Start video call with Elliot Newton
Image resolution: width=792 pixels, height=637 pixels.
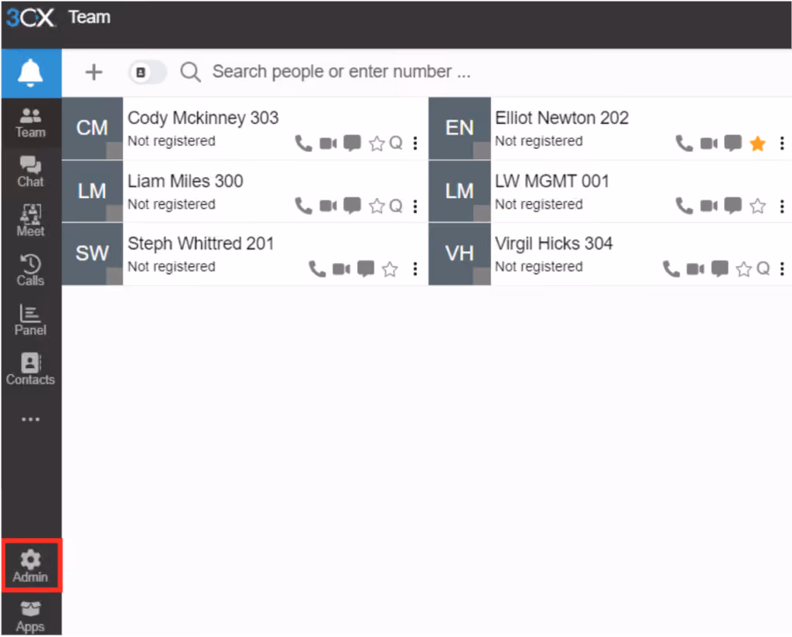coord(709,144)
